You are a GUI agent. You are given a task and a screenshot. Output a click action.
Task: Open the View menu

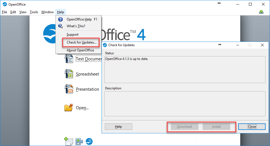pos(23,12)
